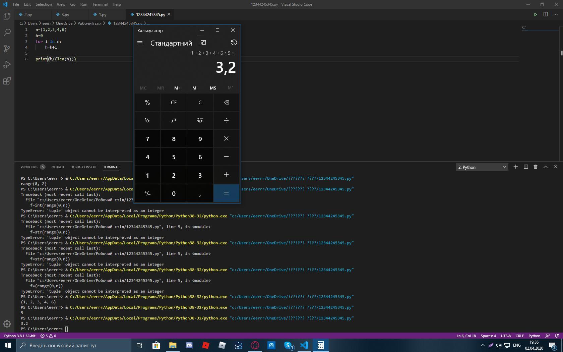Open the Extensions view
Screen dimensions: 563x352
click(x=7, y=81)
